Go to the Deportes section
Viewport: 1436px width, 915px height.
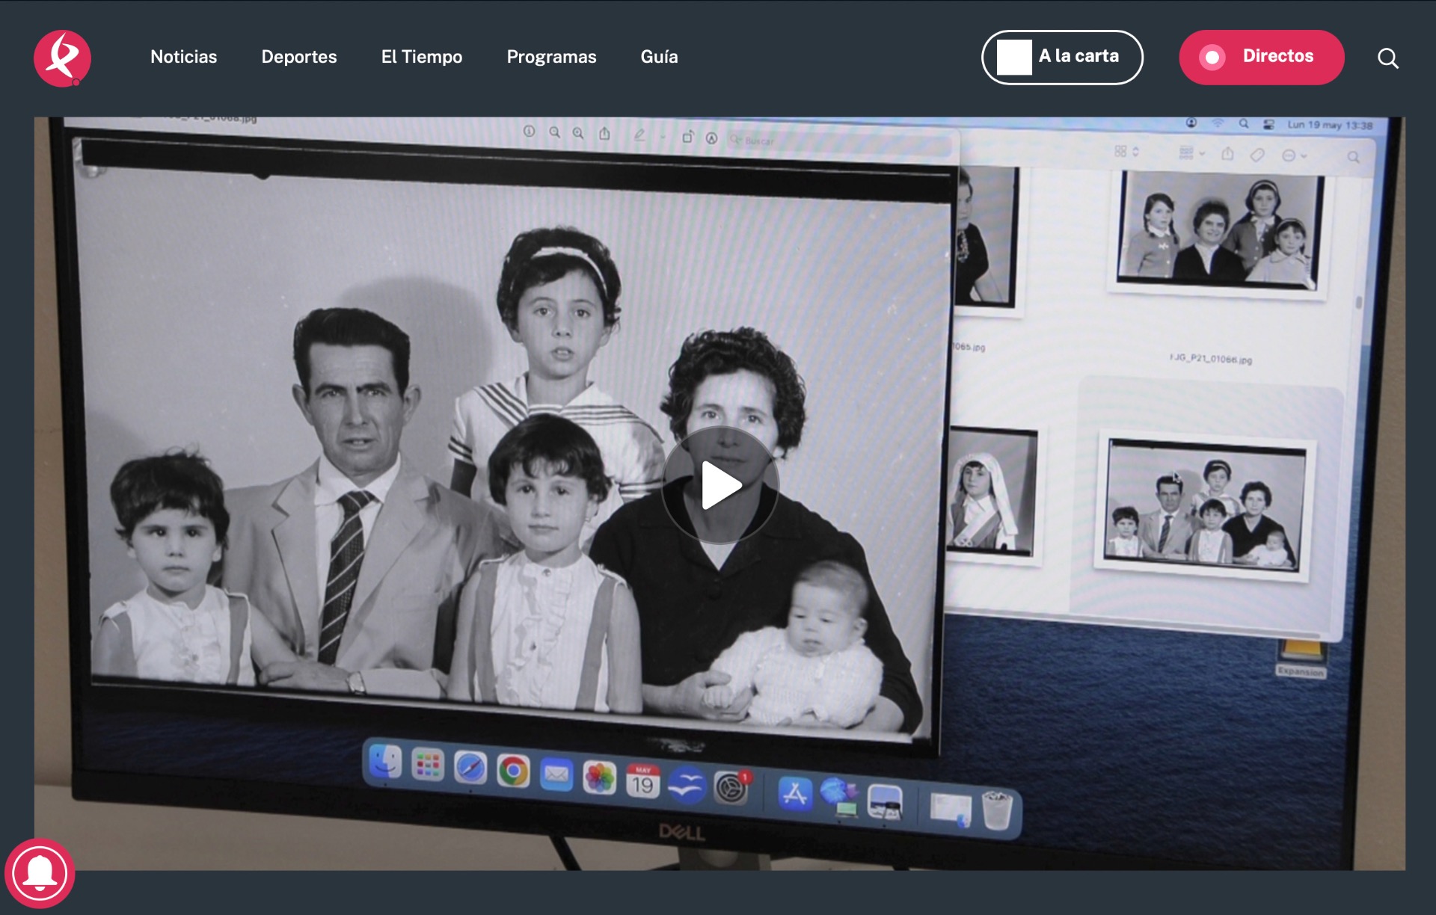pos(299,57)
